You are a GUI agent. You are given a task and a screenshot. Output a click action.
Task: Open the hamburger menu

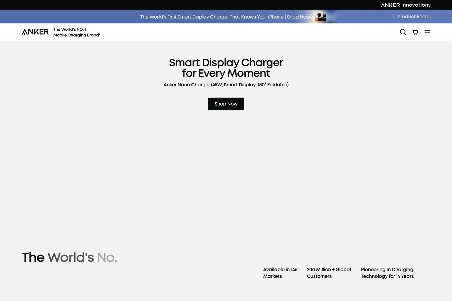[427, 32]
